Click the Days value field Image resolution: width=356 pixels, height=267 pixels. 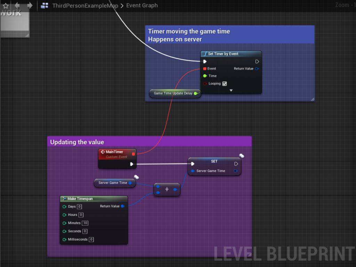point(80,207)
